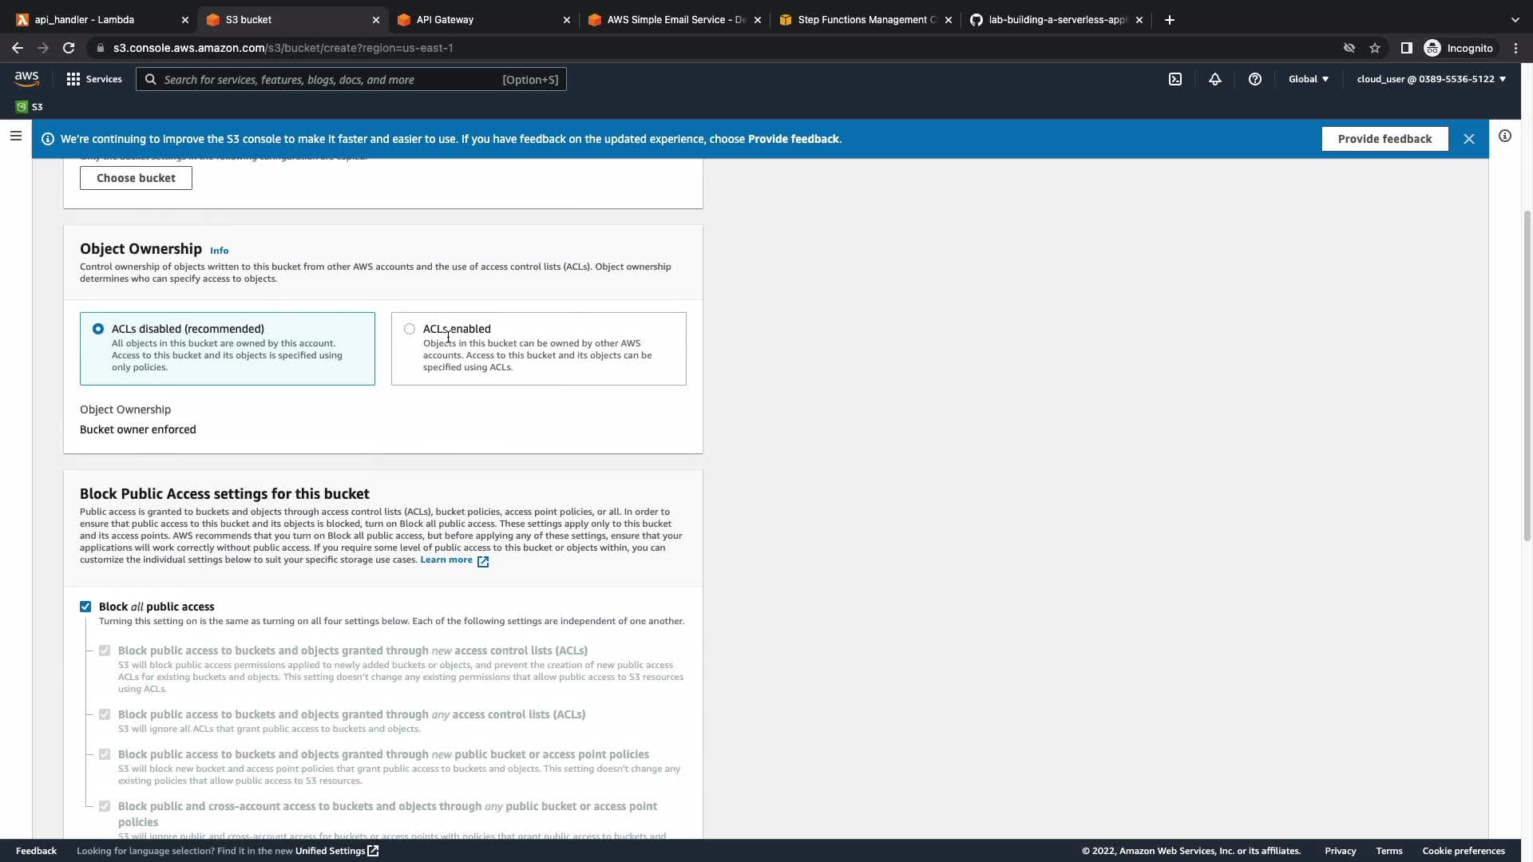The image size is (1533, 862).
Task: Open the notifications bell
Action: click(1214, 79)
